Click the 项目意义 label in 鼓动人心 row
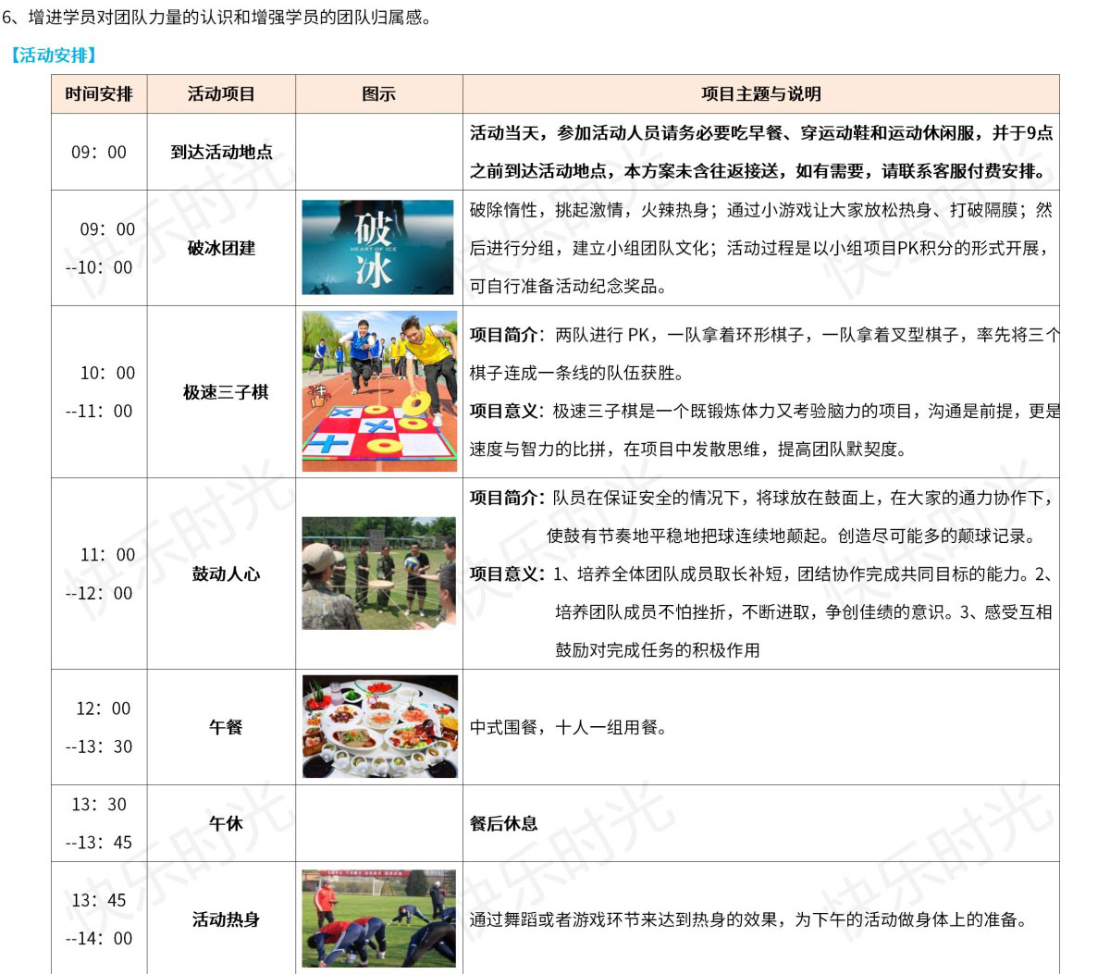Image resolution: width=1110 pixels, height=974 pixels. click(x=509, y=573)
